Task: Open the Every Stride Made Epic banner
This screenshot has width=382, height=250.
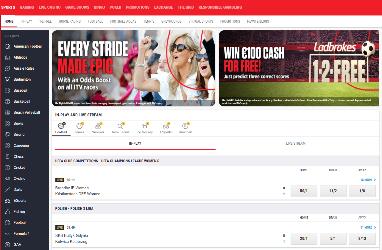Action: pos(133,68)
